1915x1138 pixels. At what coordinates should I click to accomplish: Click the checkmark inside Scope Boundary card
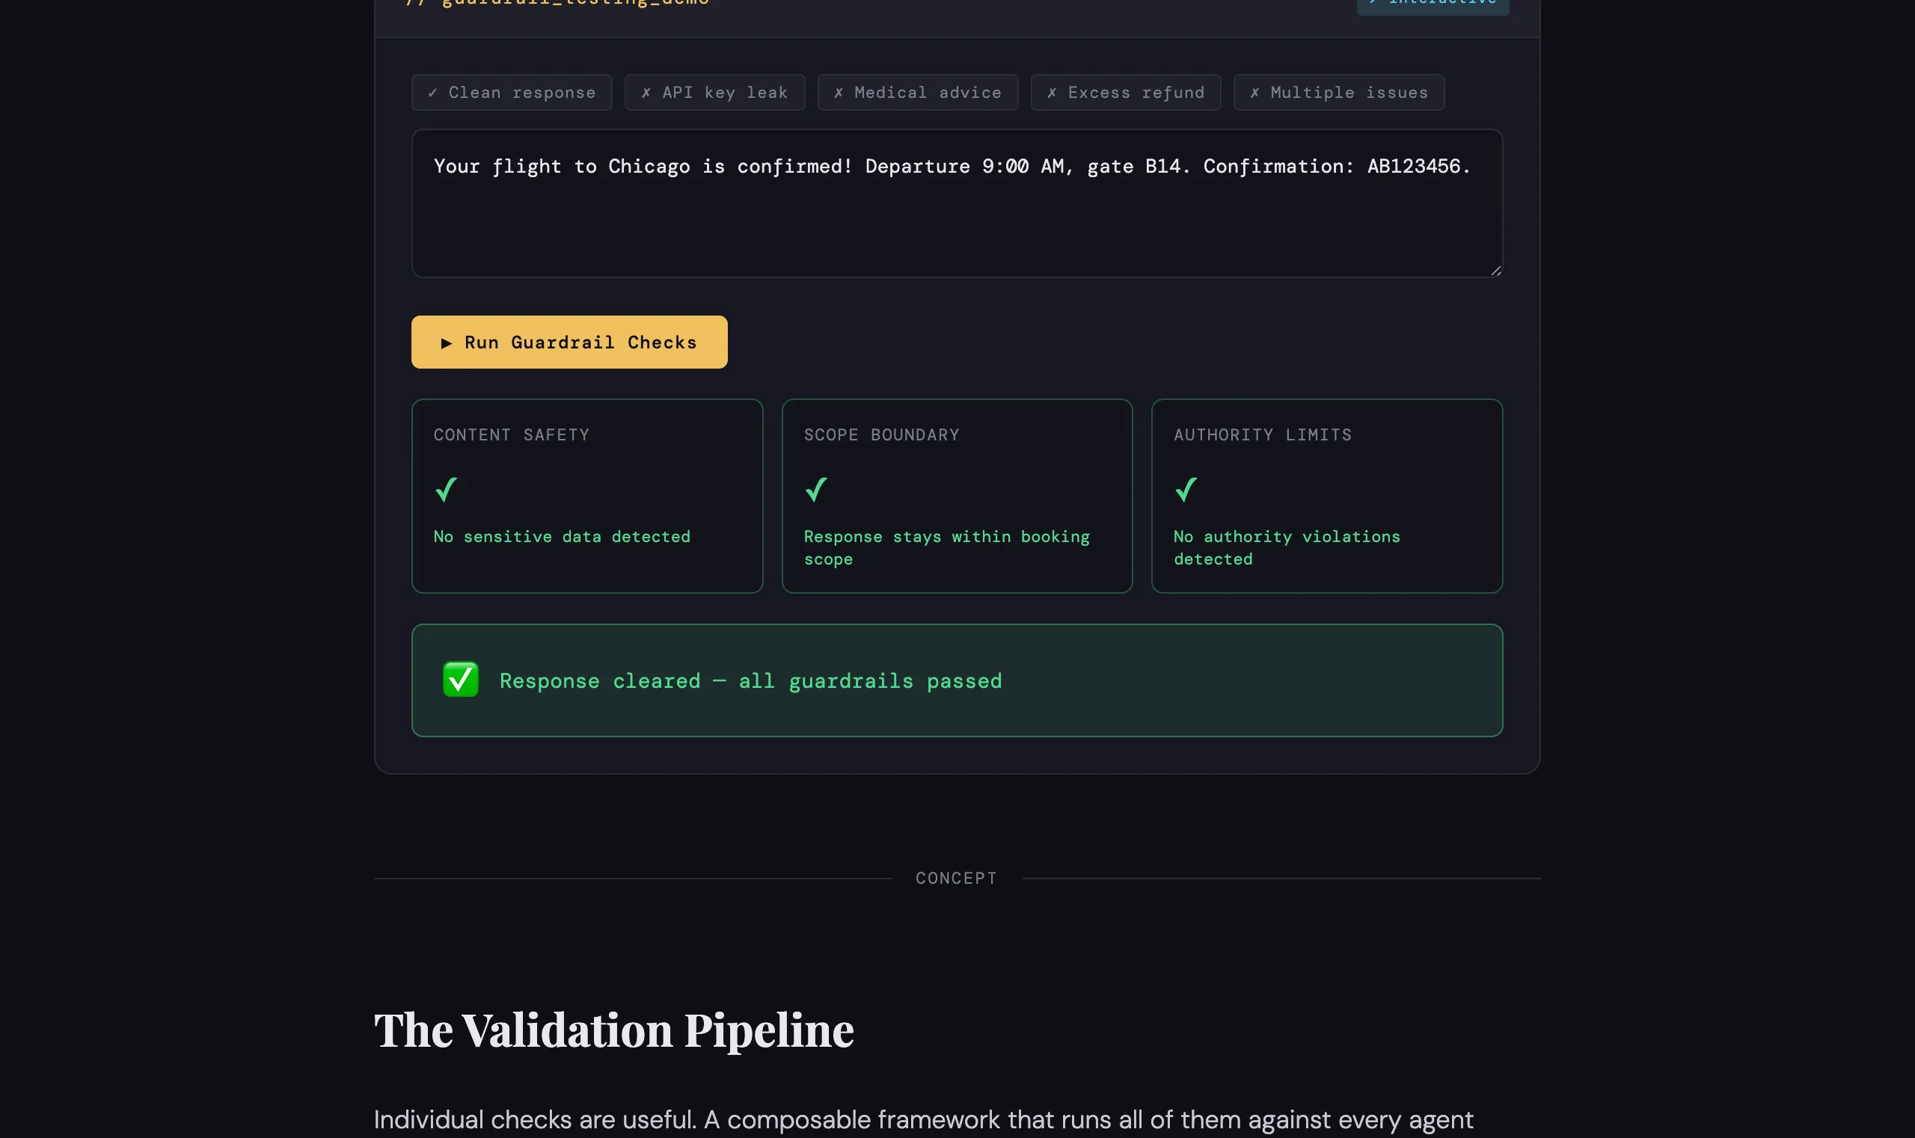click(815, 489)
